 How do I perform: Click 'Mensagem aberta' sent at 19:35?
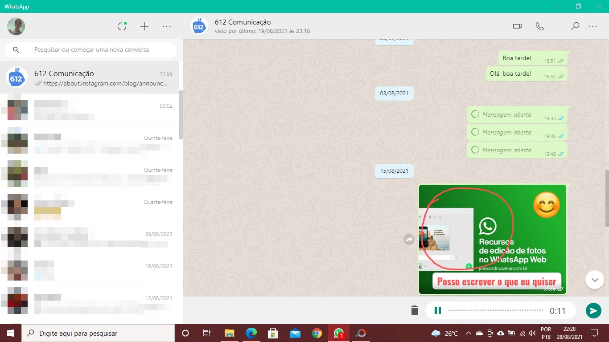[517, 114]
